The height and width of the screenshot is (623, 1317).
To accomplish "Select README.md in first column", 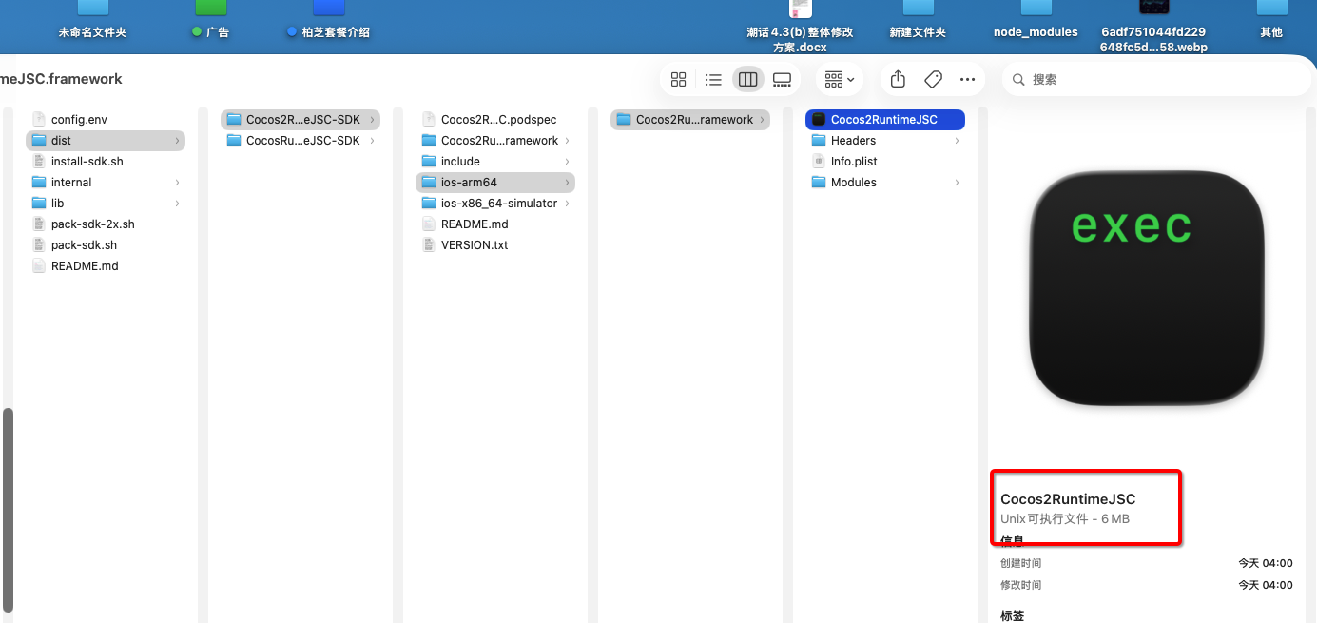I will 105,266.
